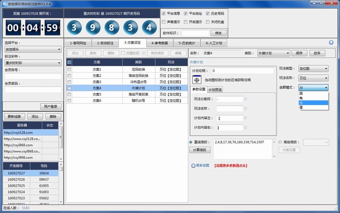This screenshot has height=213, width=340.
Task: Open the 计划预选 sub-tab
Action: [215, 90]
